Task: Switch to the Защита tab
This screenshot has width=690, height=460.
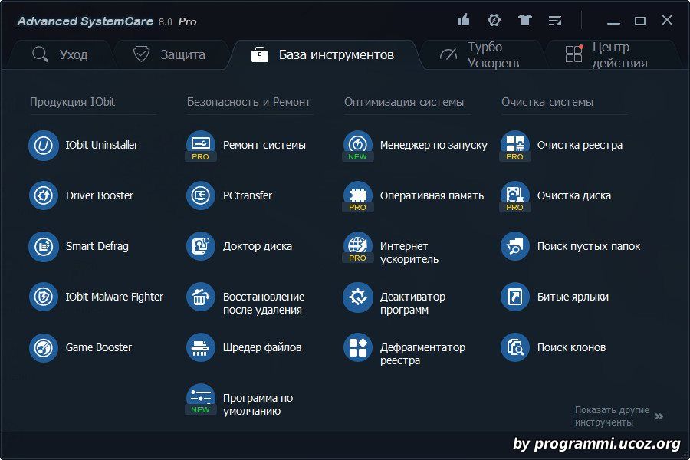Action: click(x=169, y=54)
